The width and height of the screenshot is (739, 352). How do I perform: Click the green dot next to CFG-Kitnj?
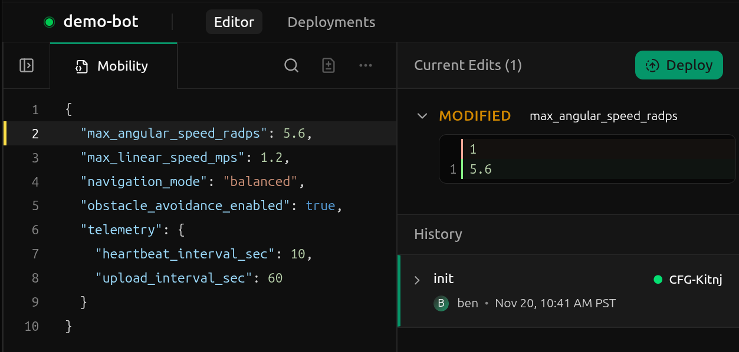(x=658, y=279)
